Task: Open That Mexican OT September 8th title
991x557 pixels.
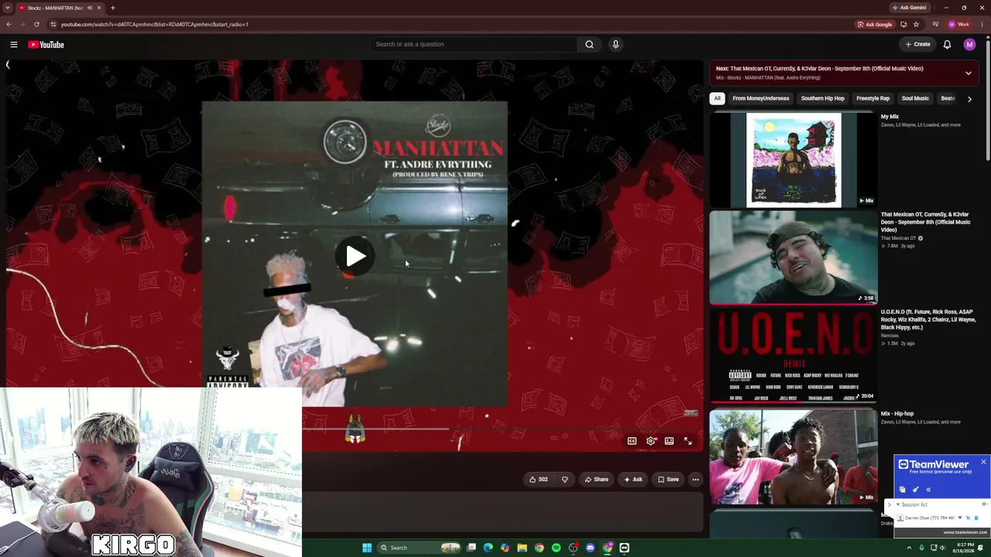Action: coord(925,222)
